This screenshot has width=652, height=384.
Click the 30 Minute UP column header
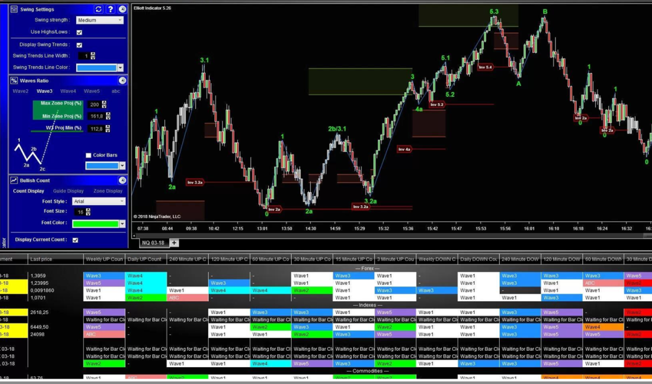pyautogui.click(x=312, y=259)
